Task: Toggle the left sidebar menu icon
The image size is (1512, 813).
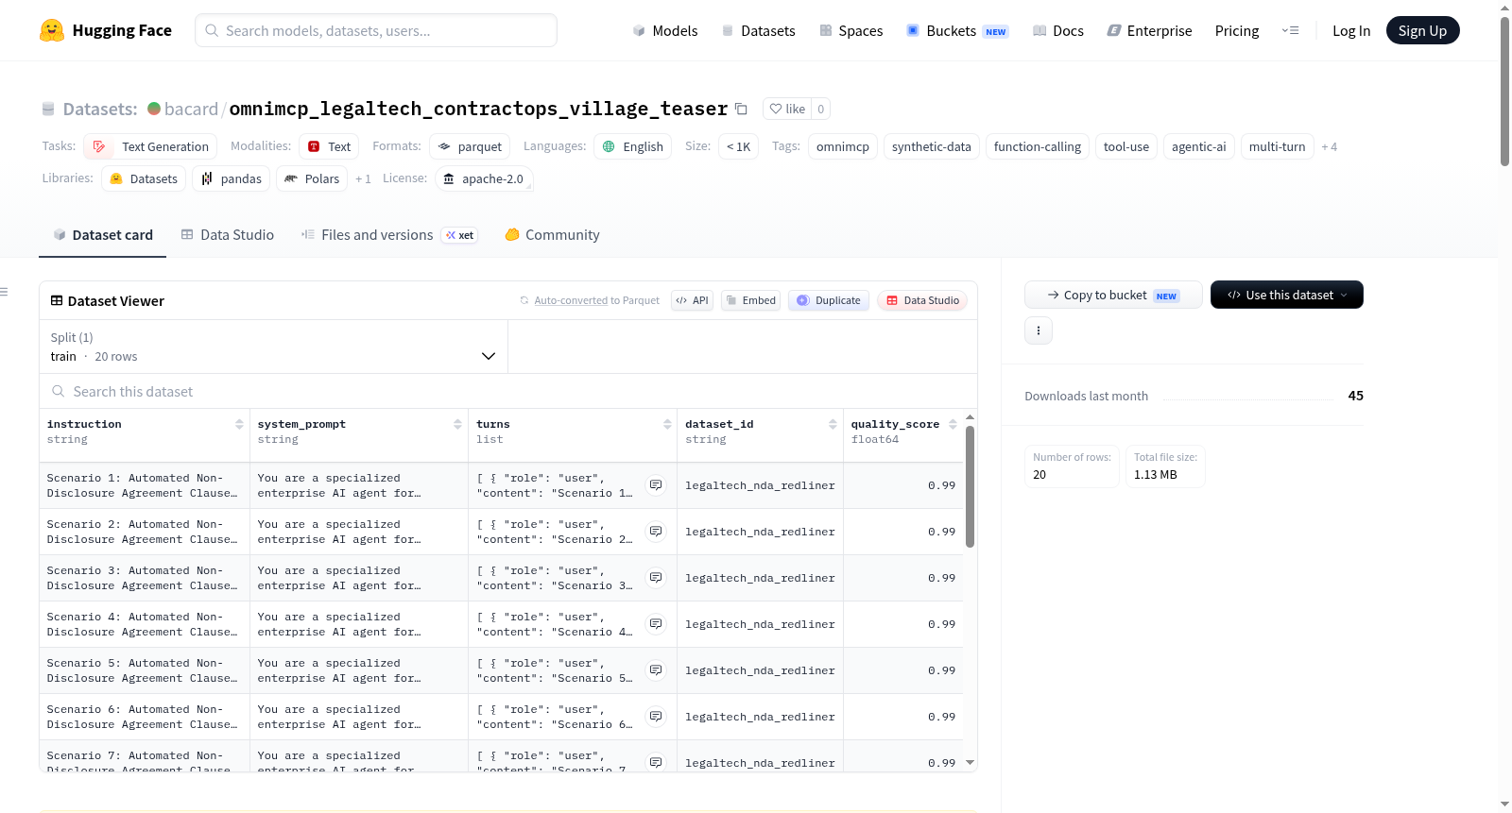Action: pos(5,292)
